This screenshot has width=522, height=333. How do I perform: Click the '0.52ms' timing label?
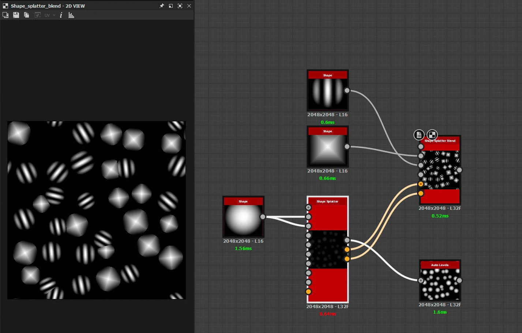coord(440,216)
